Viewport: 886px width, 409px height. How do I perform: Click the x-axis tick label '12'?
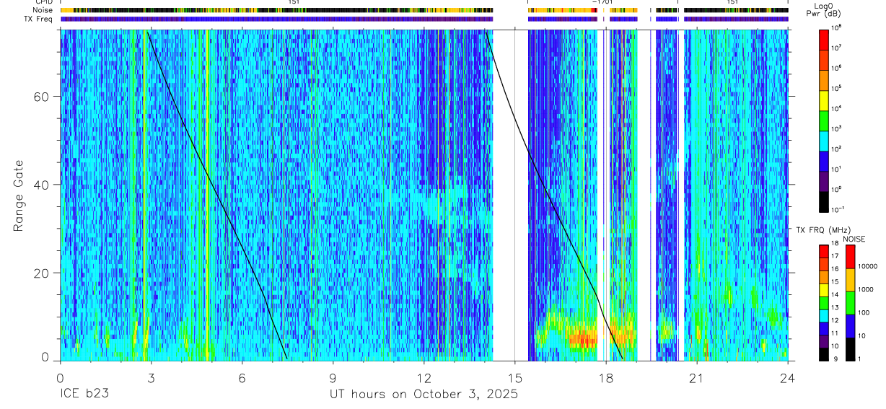424,377
